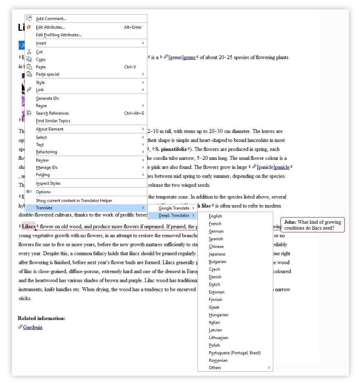The image size is (359, 386).
Task: Expand the Insert submenu
Action: click(x=86, y=43)
